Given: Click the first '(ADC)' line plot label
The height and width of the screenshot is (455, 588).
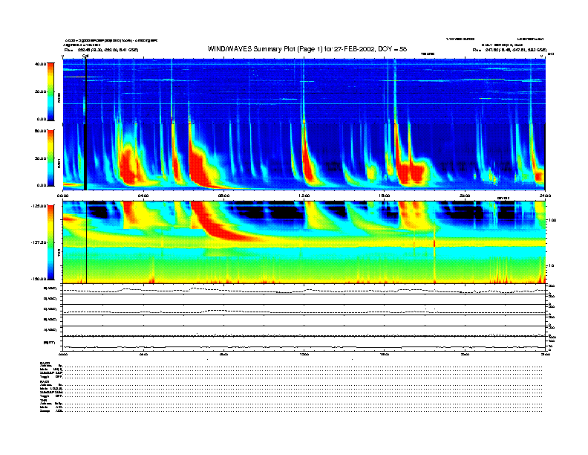Looking at the screenshot, I should (50, 288).
